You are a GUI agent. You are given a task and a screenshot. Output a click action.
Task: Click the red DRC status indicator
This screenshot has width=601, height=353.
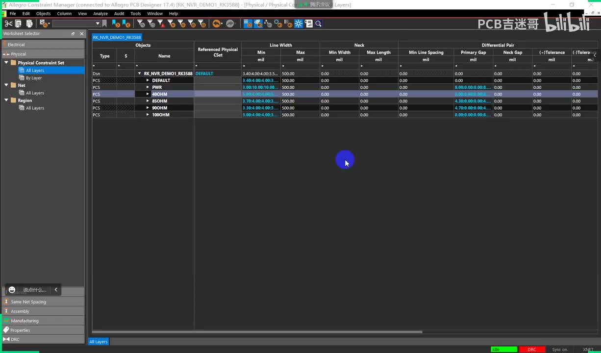click(532, 350)
